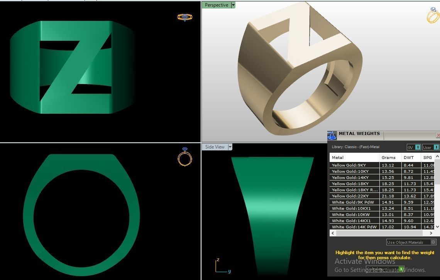Viewport: 440px width, 280px height.
Task: Select the White Gold:9K PdW row
Action: pyautogui.click(x=382, y=202)
